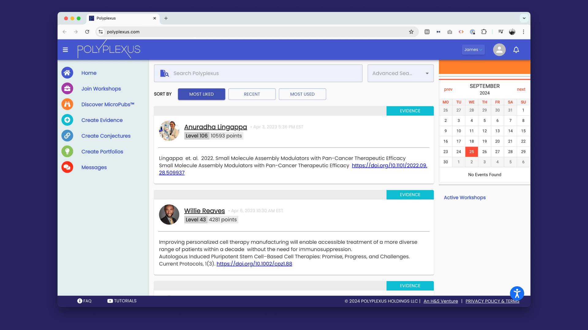Open Anuradha Lingappa's profile link
Screen dimensions: 588x330
215,127
